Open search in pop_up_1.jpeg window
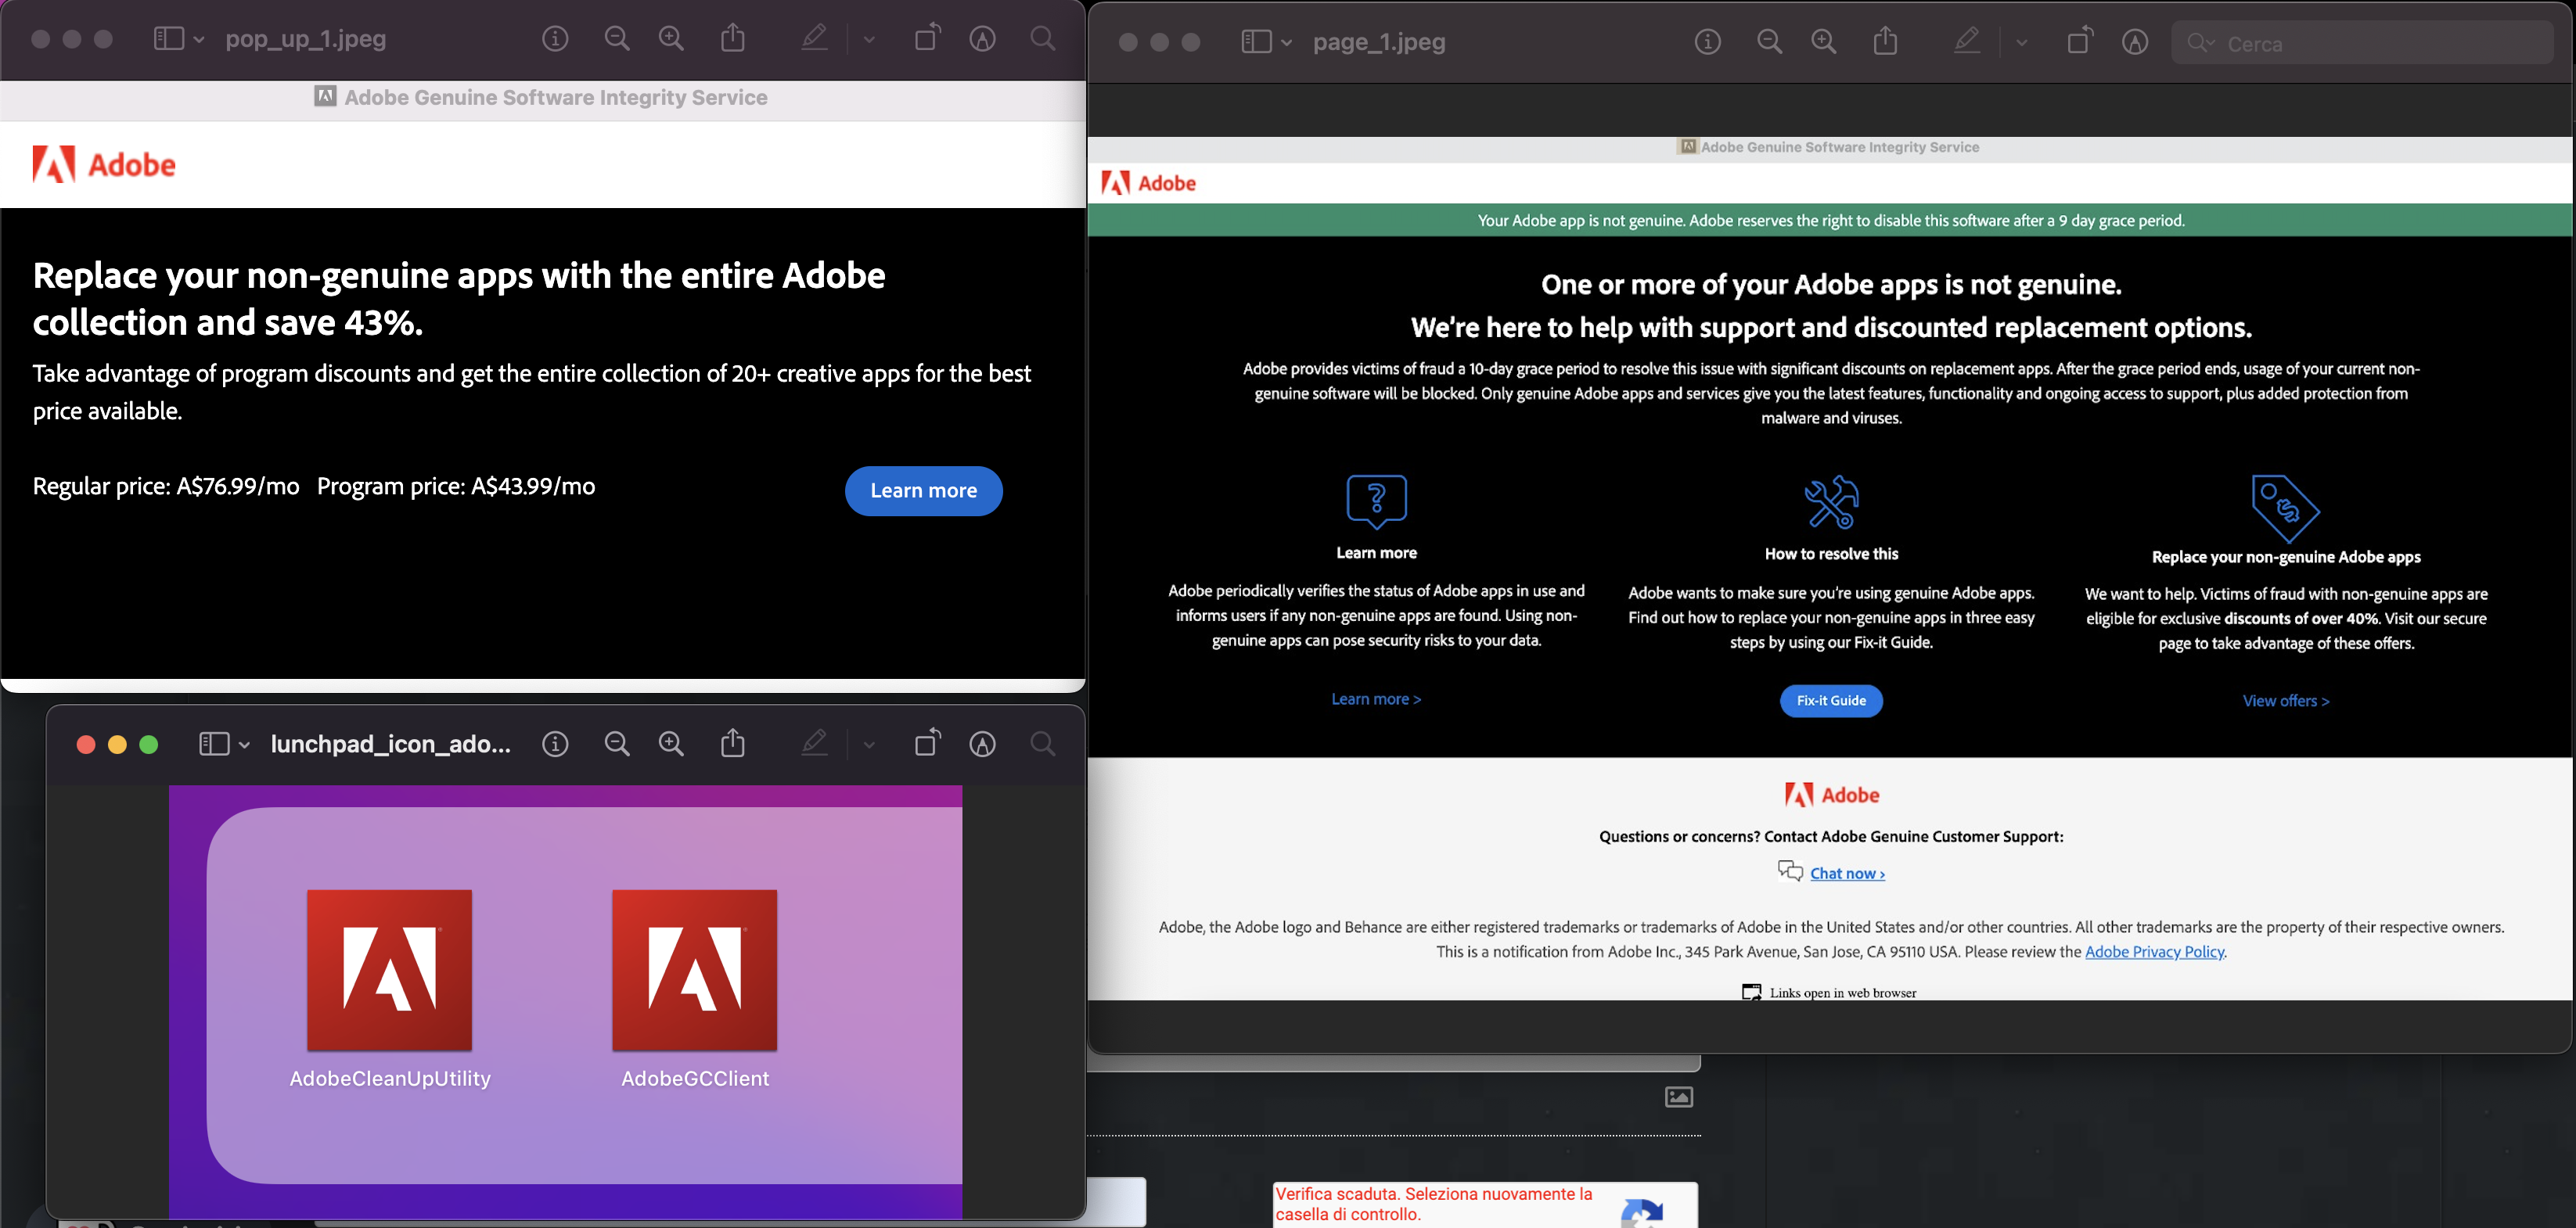This screenshot has height=1228, width=2576. (x=1043, y=39)
